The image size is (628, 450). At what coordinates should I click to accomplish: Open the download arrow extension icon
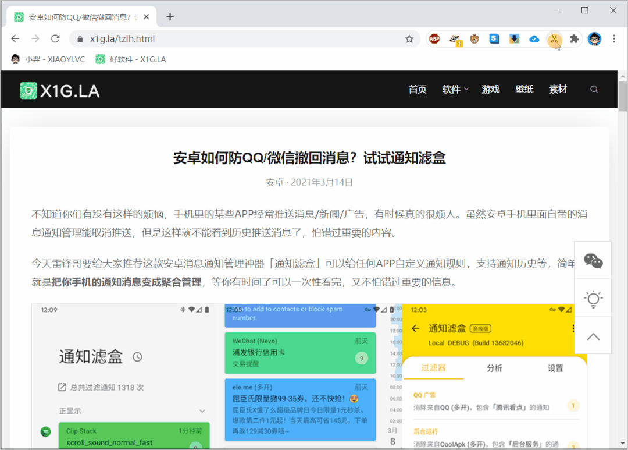pyautogui.click(x=514, y=39)
